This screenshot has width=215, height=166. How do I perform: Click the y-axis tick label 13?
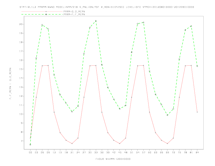click(21, 87)
